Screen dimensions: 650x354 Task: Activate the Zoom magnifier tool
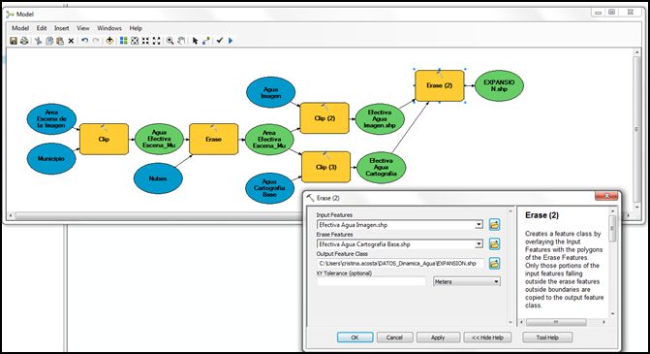(170, 41)
